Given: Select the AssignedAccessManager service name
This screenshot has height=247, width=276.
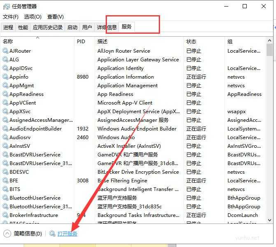Looking at the screenshot, I should pyautogui.click(x=41, y=120).
